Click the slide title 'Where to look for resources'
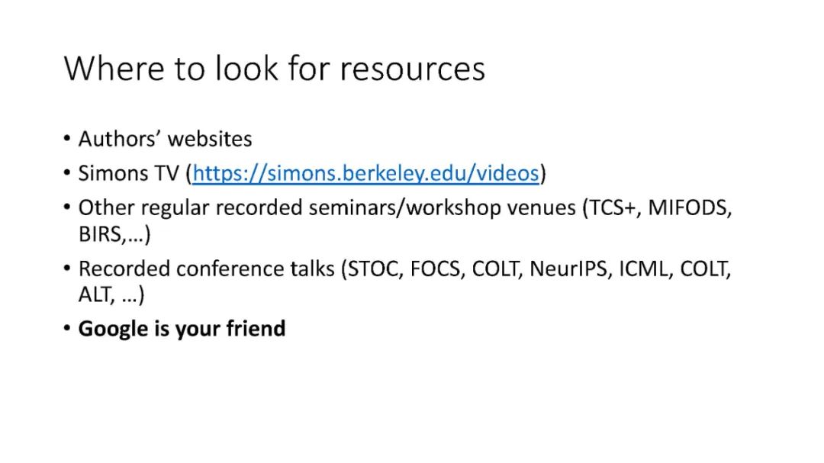This screenshot has height=463, width=824. [x=275, y=69]
